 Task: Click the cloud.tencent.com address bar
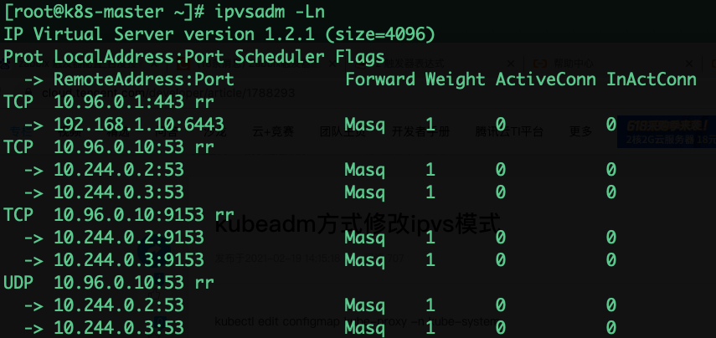pyautogui.click(x=168, y=93)
